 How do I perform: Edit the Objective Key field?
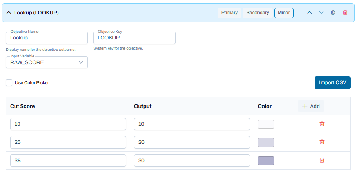point(134,38)
